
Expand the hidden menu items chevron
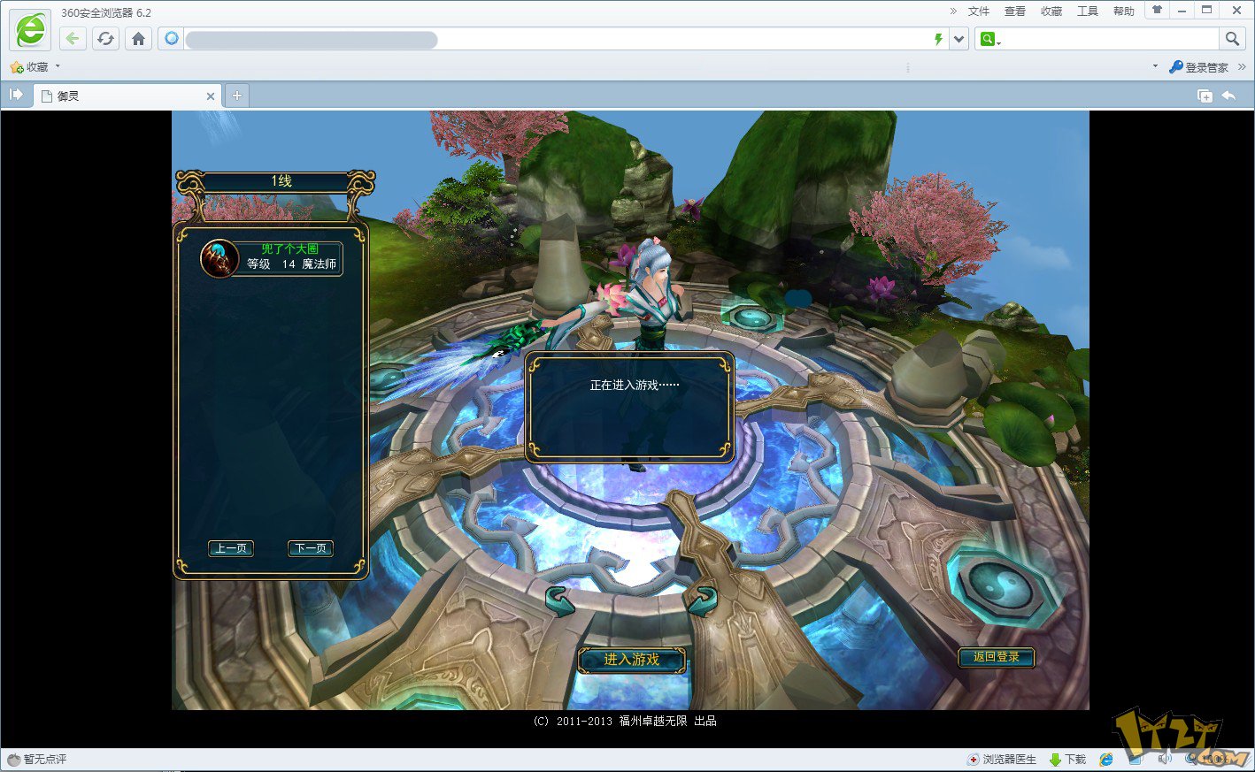[x=953, y=11]
